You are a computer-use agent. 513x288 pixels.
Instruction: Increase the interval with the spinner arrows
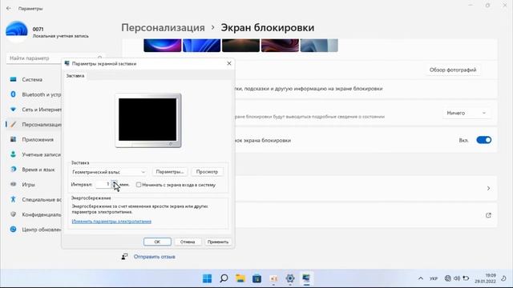click(114, 183)
